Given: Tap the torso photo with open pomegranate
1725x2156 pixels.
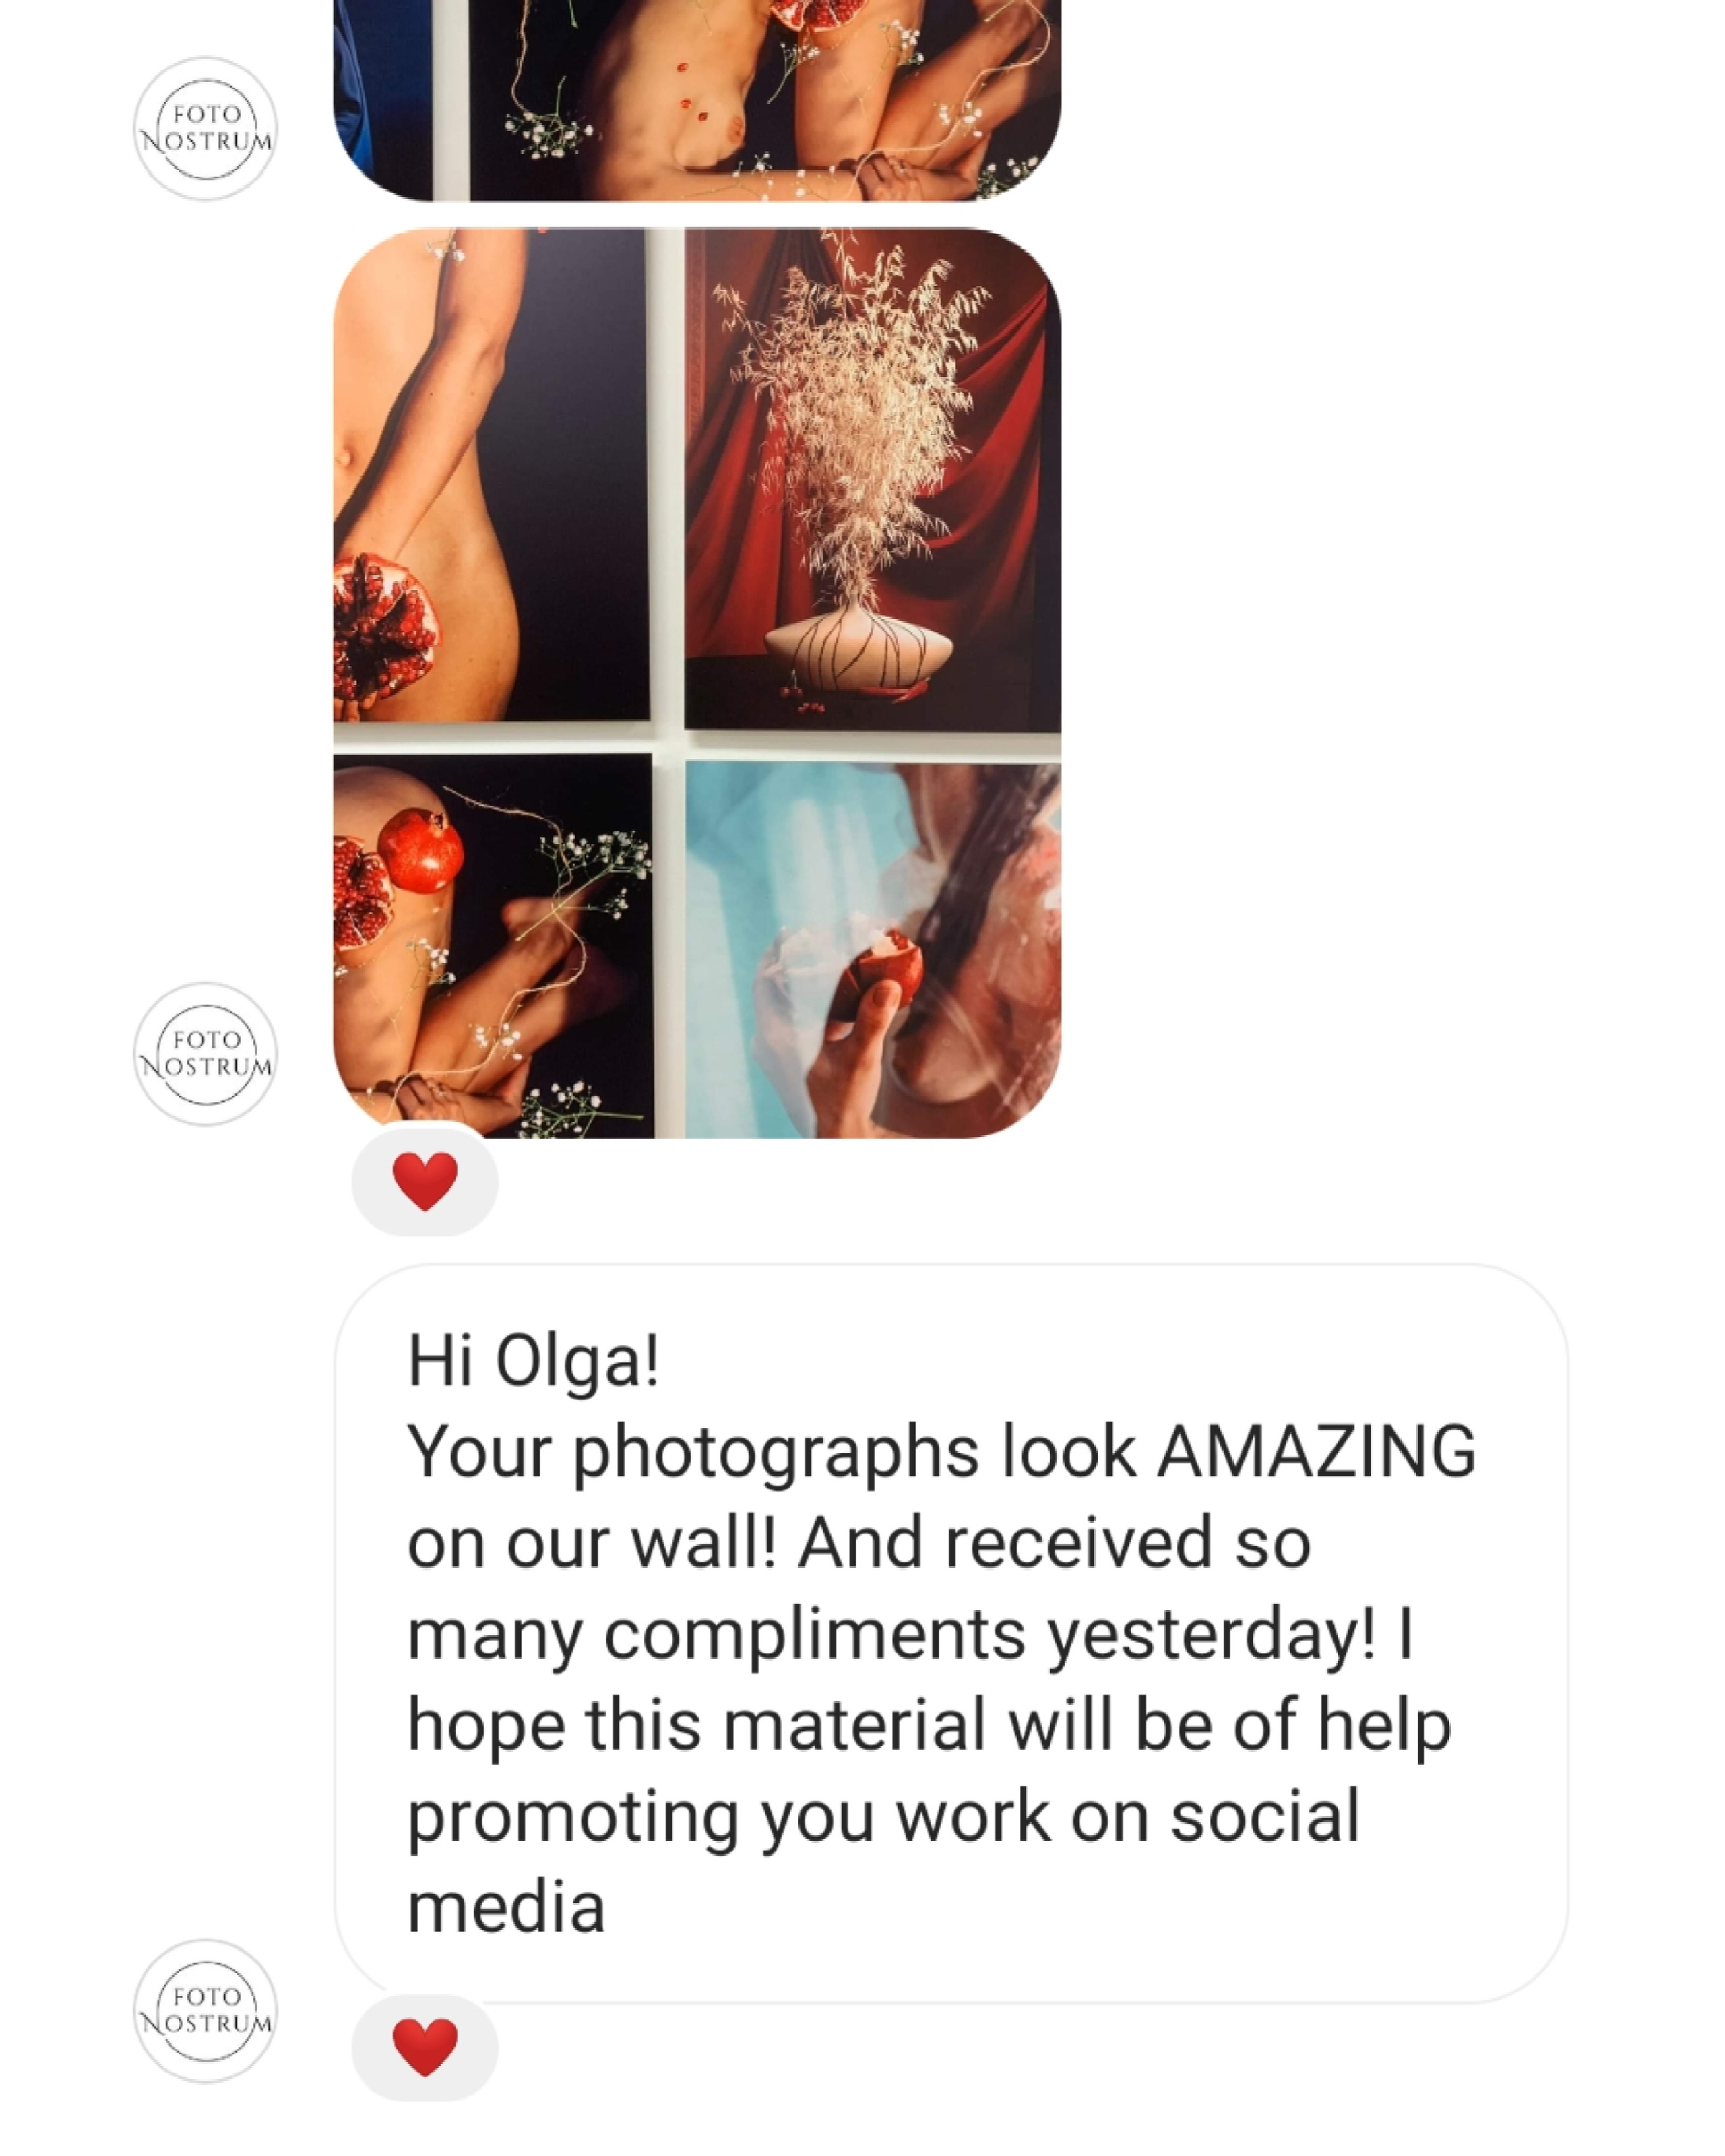Looking at the screenshot, I should [491, 474].
